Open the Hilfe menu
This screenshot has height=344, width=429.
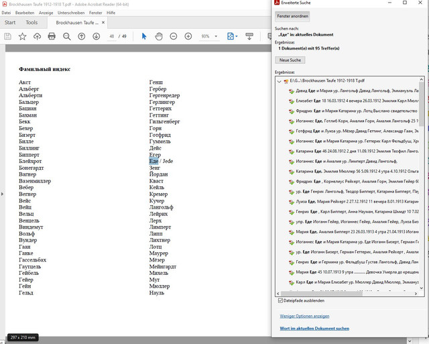(x=111, y=13)
